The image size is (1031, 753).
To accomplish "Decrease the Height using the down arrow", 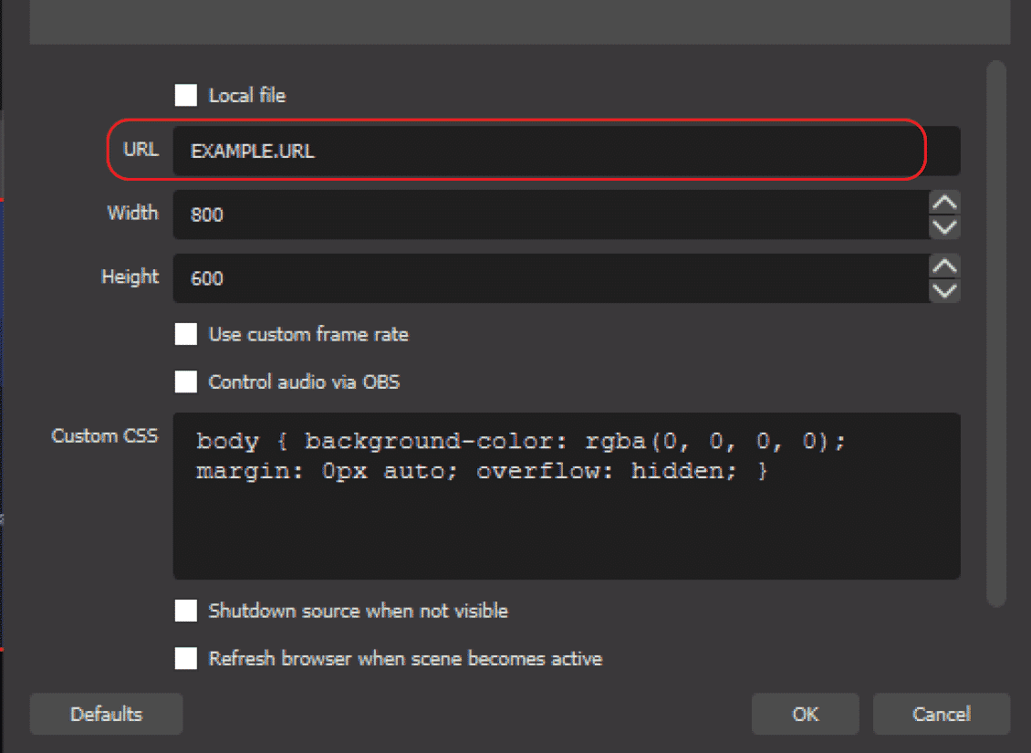I will 944,292.
